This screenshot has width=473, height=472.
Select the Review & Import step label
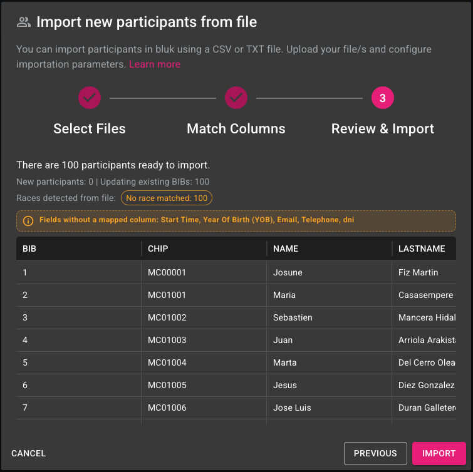click(383, 129)
